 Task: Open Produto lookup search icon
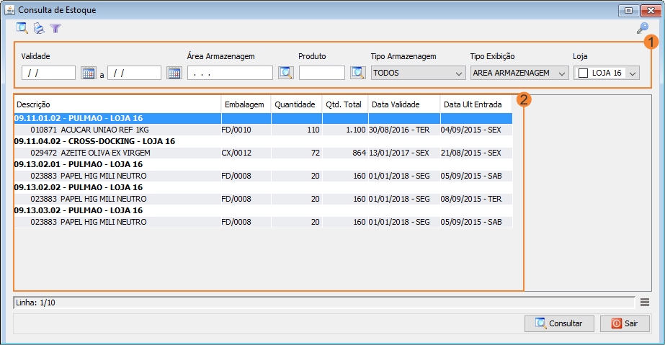click(x=357, y=73)
